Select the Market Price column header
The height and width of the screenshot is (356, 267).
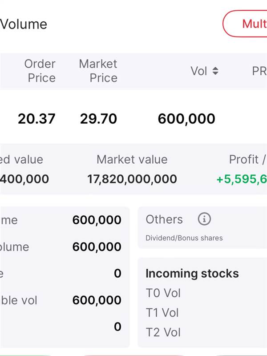(x=98, y=71)
